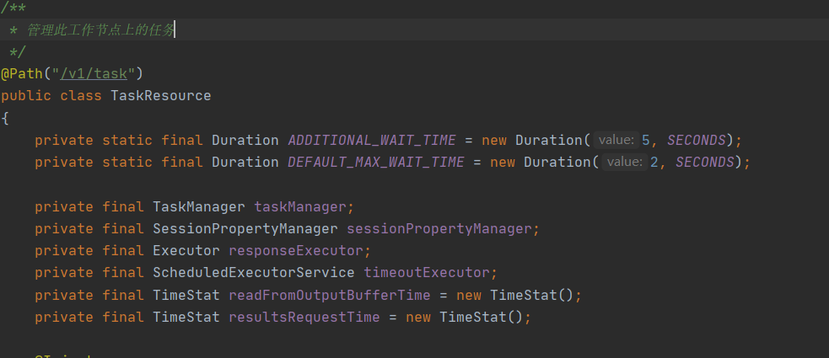Click the value: hint before 2
The width and height of the screenshot is (829, 358).
click(x=624, y=163)
